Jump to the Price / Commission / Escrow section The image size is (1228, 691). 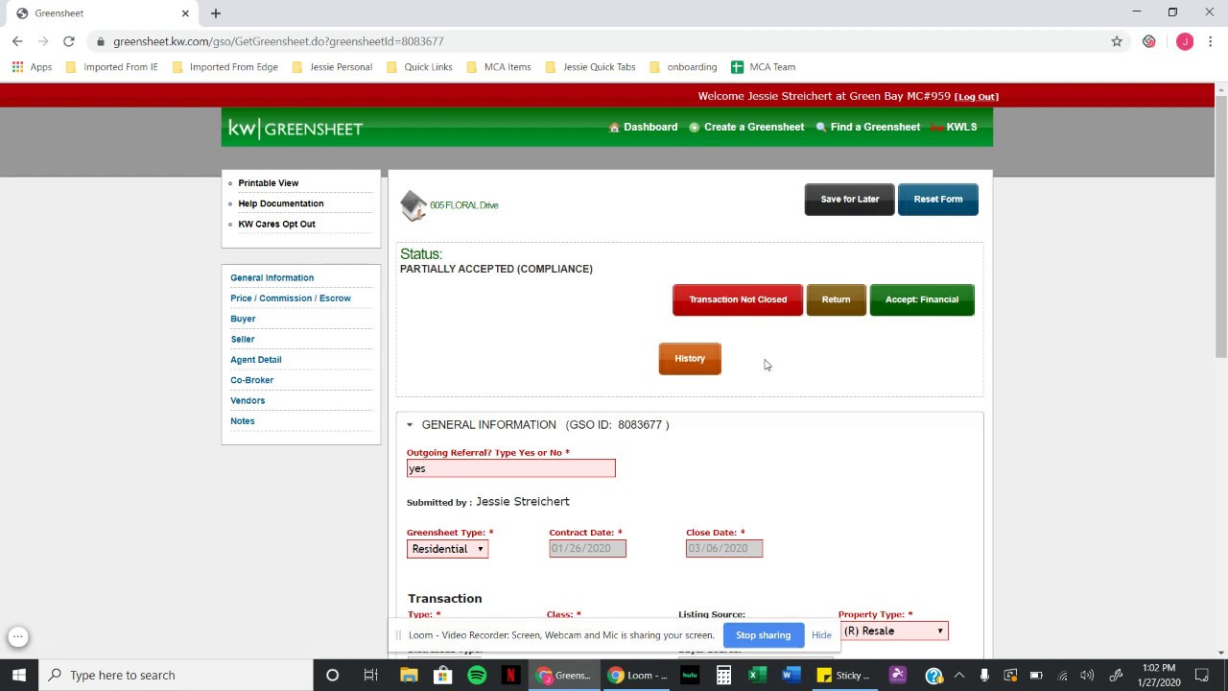291,298
